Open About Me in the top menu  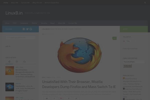tap(14, 3)
